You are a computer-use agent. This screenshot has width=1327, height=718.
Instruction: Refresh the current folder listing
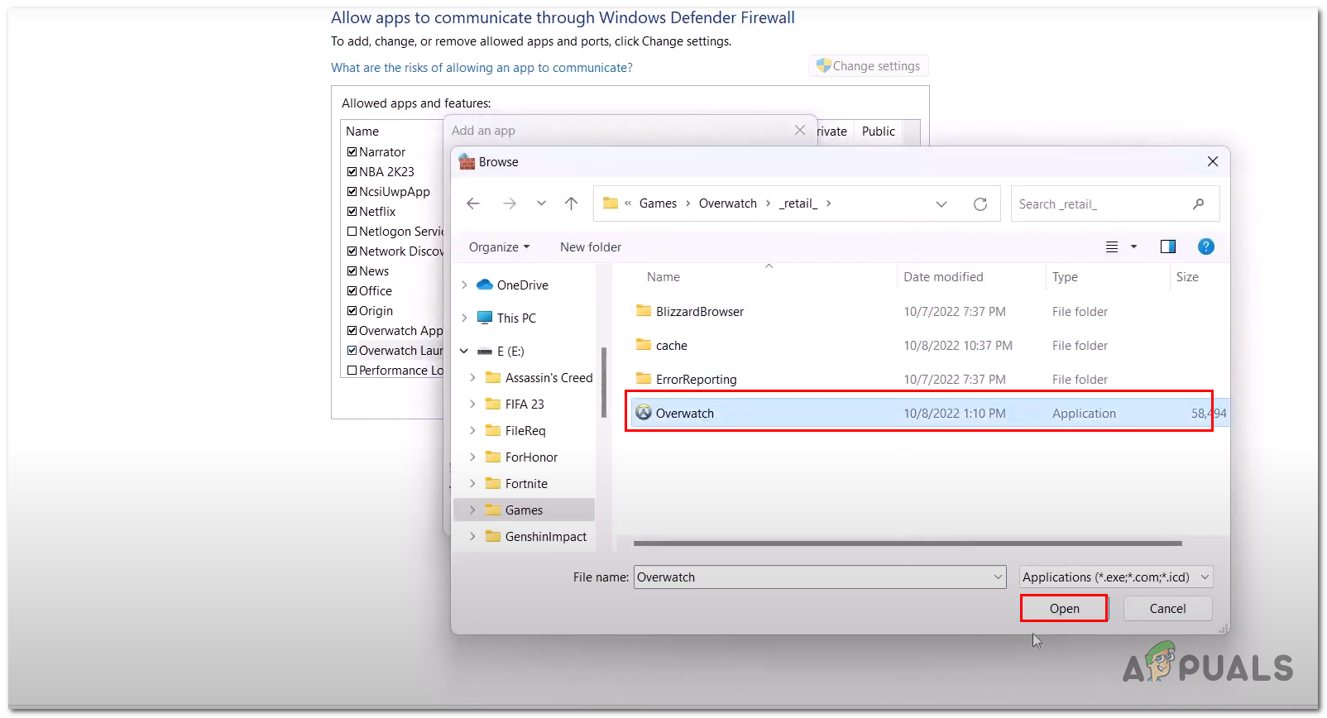coord(980,204)
